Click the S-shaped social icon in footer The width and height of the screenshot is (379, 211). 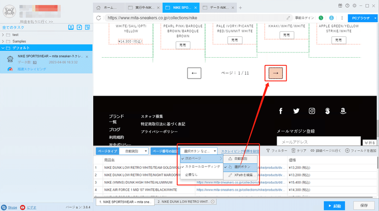click(x=327, y=111)
